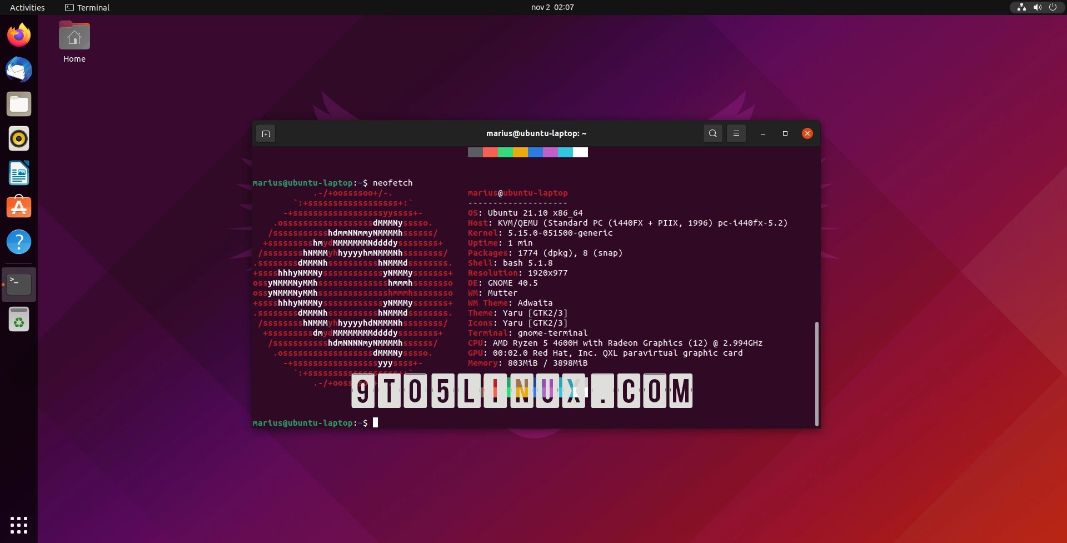This screenshot has height=543, width=1067.
Task: Click the bottom shell prompt cursor
Action: (x=375, y=422)
